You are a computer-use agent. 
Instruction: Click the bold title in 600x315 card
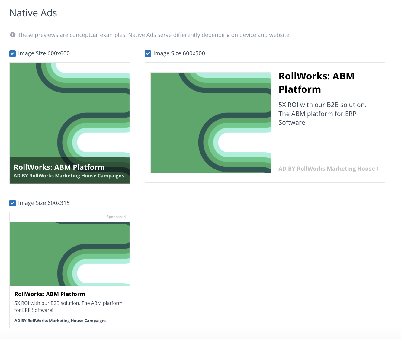click(x=50, y=294)
